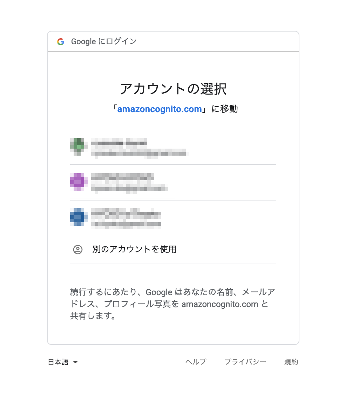Open the 規約 page

pos(291,362)
